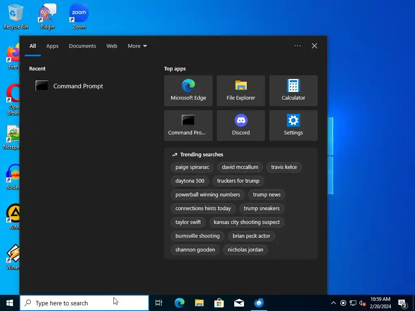This screenshot has height=311, width=415.
Task: Show hidden system tray icons
Action: [334, 303]
